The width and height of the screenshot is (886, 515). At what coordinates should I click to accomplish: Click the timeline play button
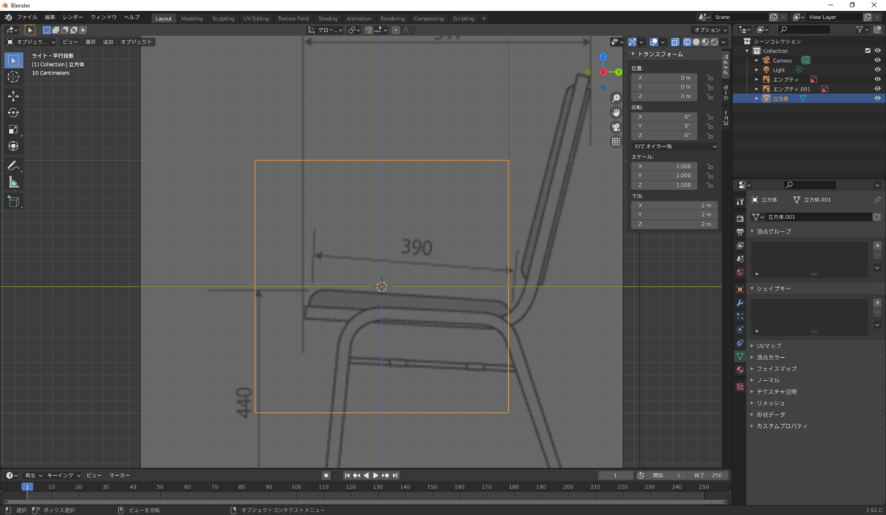point(376,475)
